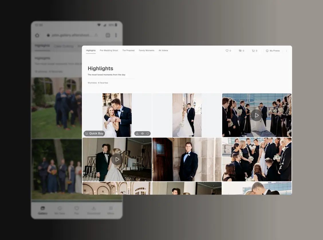The image size is (323, 240).
Task: Toggle the hide eye overlay on the first photo
Action: (x=142, y=133)
